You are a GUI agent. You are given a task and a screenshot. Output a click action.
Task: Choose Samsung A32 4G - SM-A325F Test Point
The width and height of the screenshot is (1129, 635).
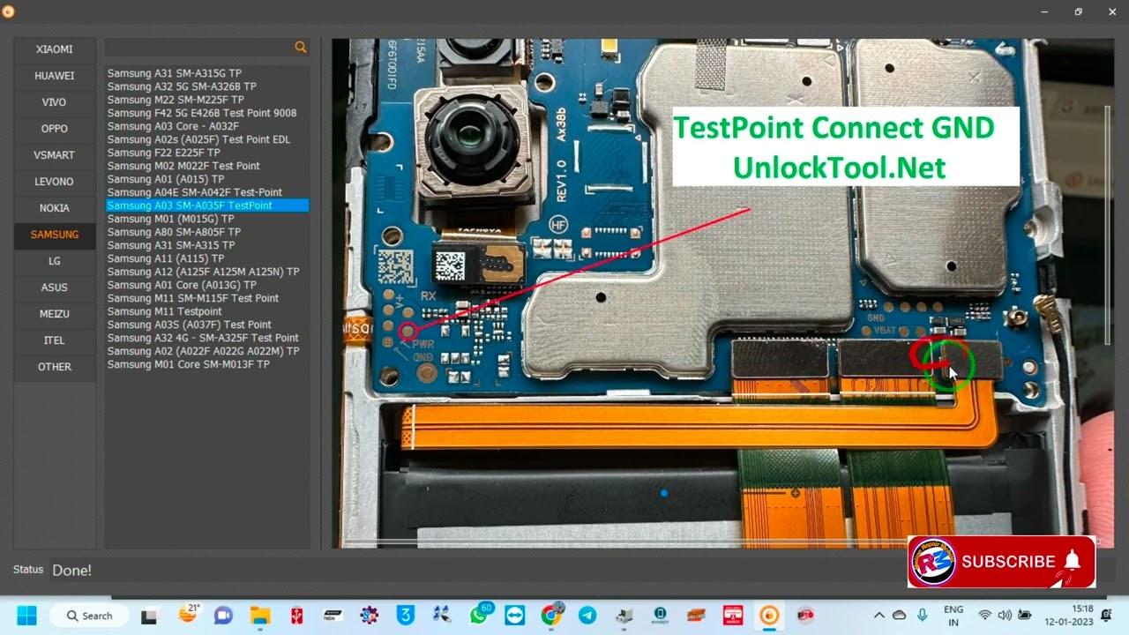(x=203, y=338)
